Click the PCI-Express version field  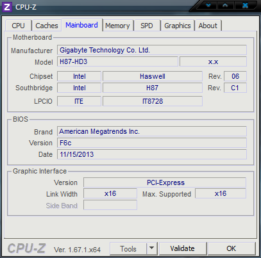click(165, 182)
